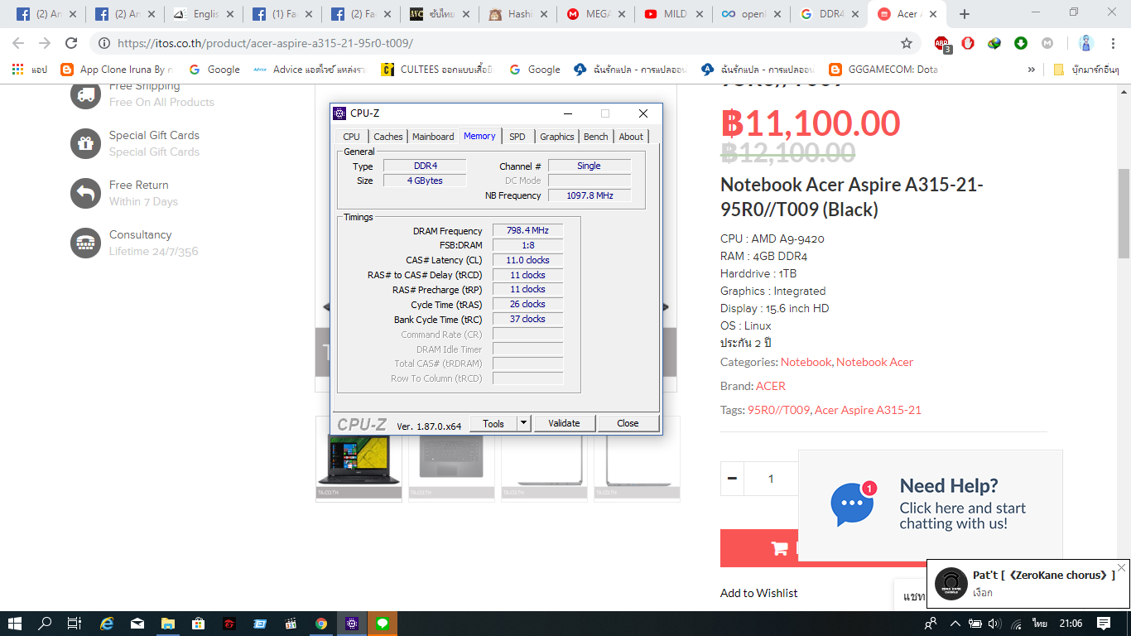Open the GGGAMECOM: Dota bookmark

tap(883, 70)
